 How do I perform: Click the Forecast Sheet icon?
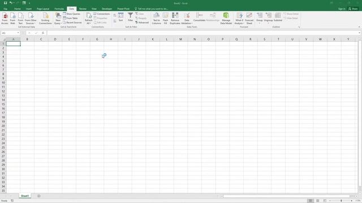coord(249,19)
